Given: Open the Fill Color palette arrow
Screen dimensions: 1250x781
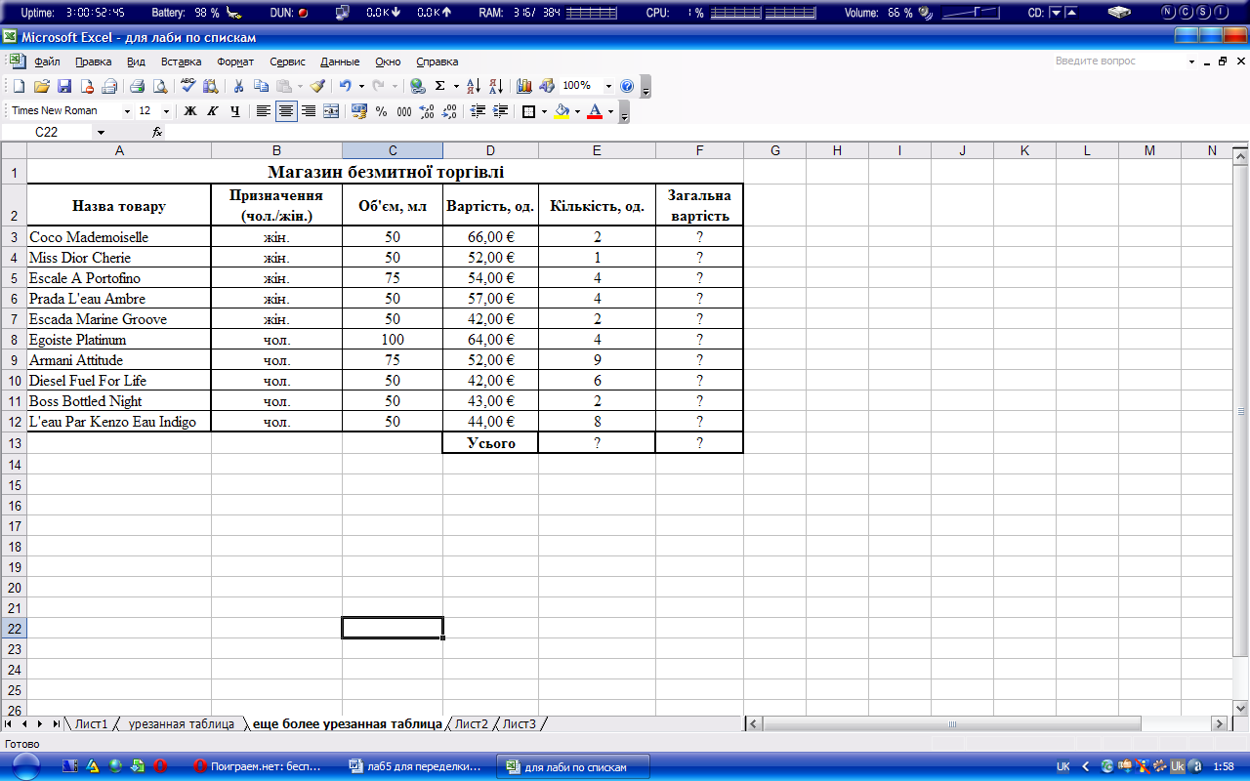Looking at the screenshot, I should 577,111.
